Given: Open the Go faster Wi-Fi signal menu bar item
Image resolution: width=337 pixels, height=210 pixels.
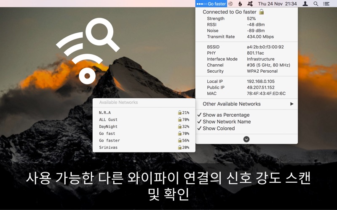Looking at the screenshot, I should 211,4.
